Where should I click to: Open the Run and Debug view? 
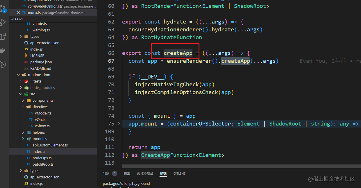pyautogui.click(x=3, y=22)
